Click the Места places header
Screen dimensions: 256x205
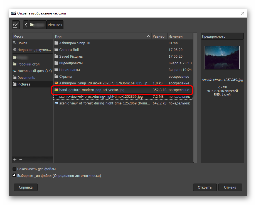point(33,36)
